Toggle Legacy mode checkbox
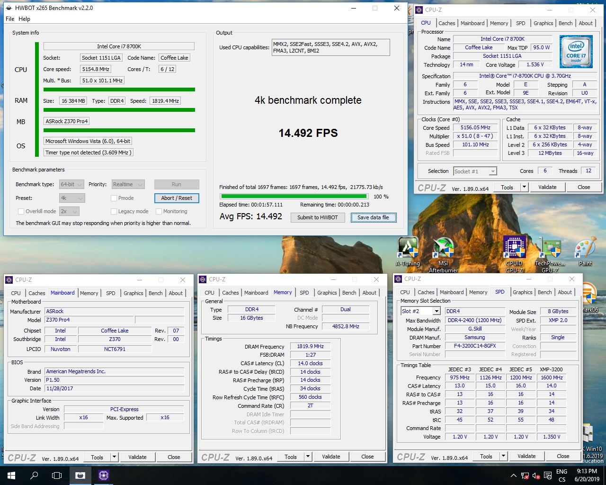The height and width of the screenshot is (485, 606). [114, 211]
